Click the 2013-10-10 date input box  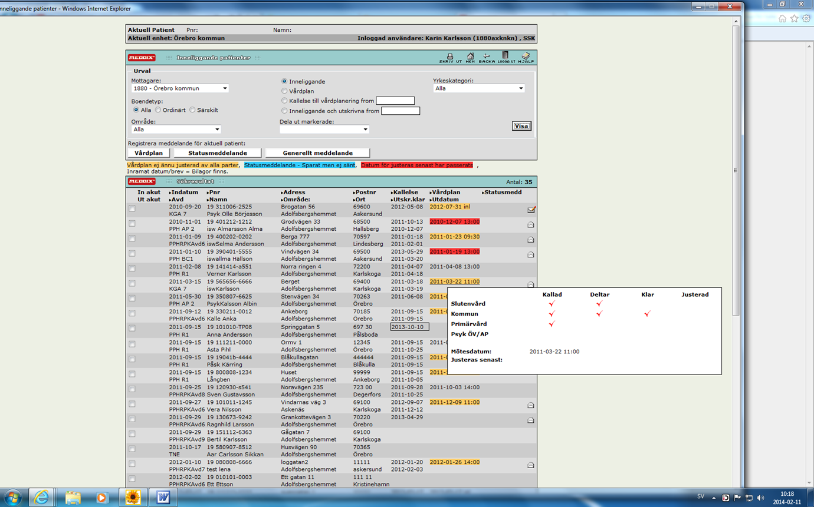click(x=409, y=327)
